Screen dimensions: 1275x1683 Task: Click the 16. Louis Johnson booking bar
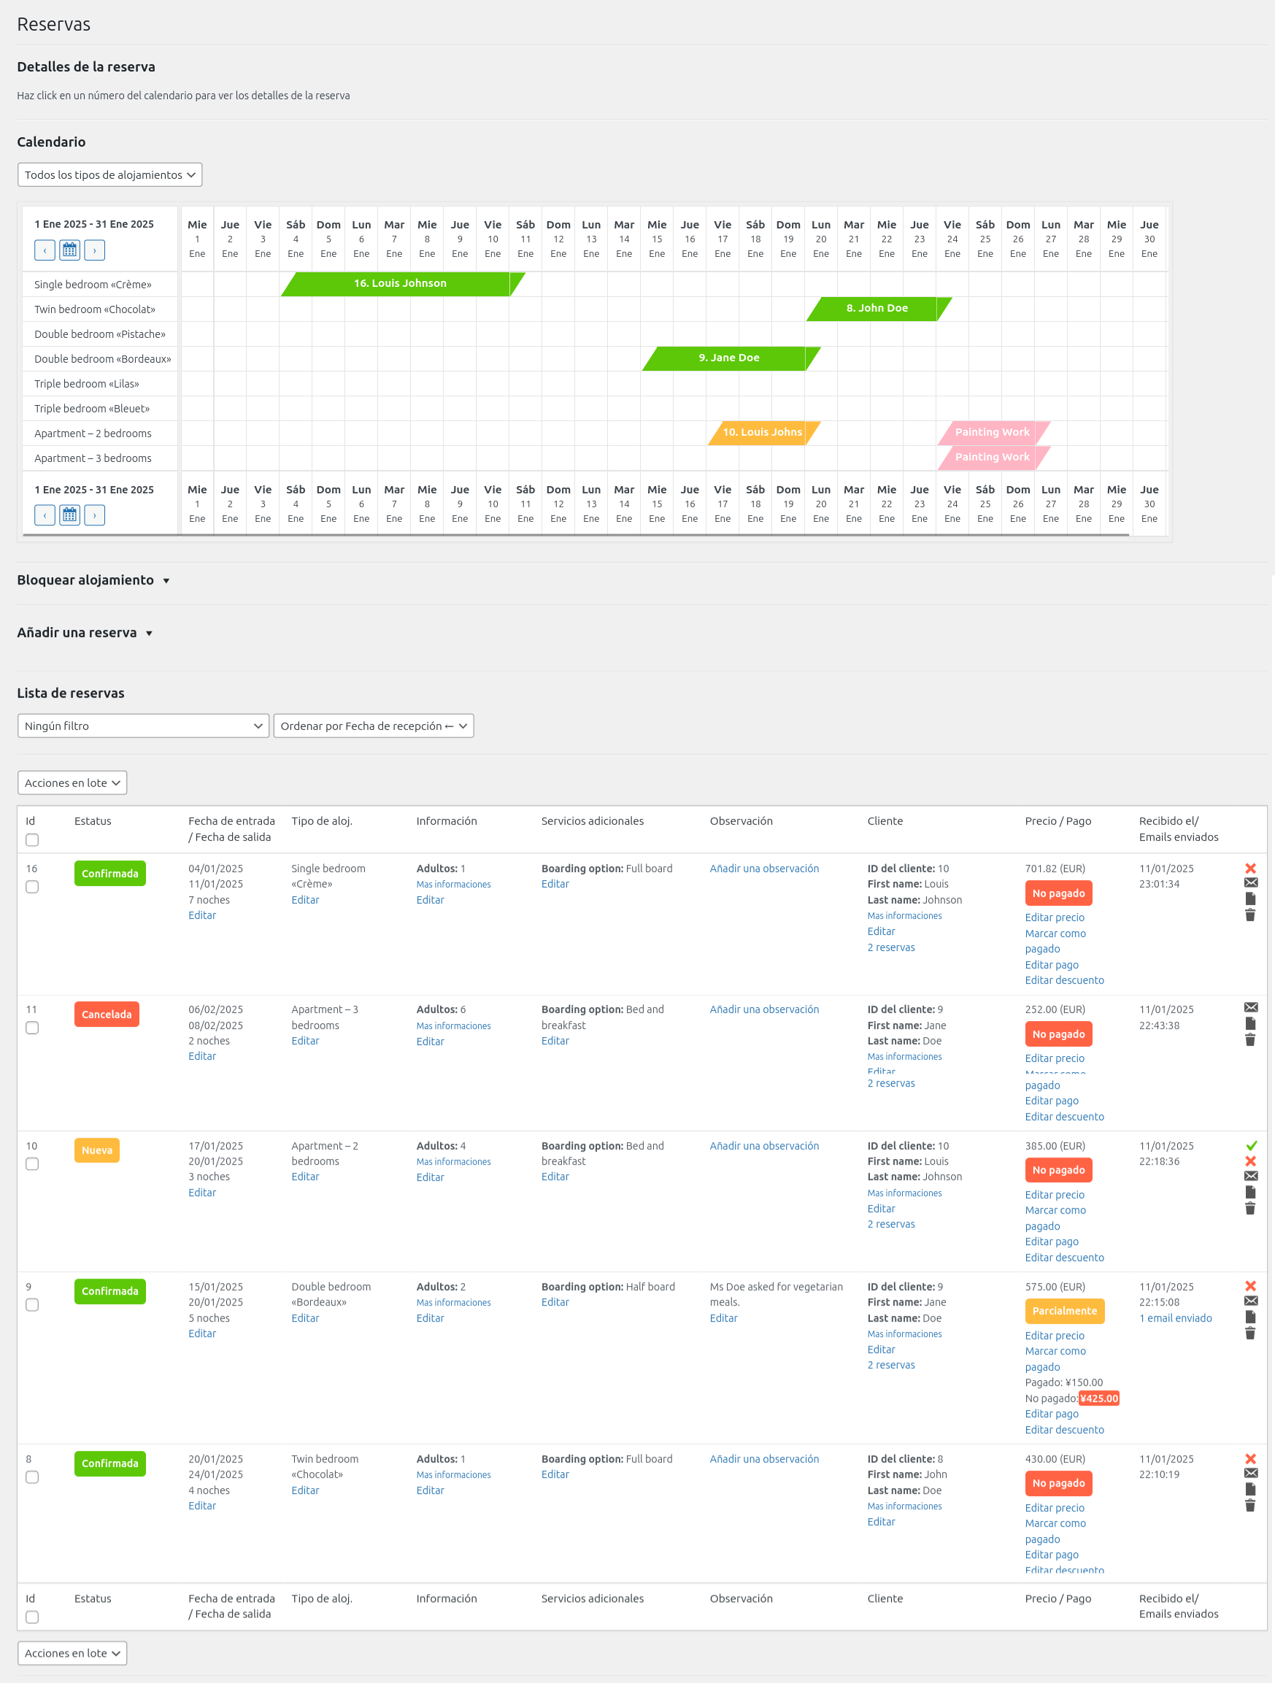(x=399, y=283)
